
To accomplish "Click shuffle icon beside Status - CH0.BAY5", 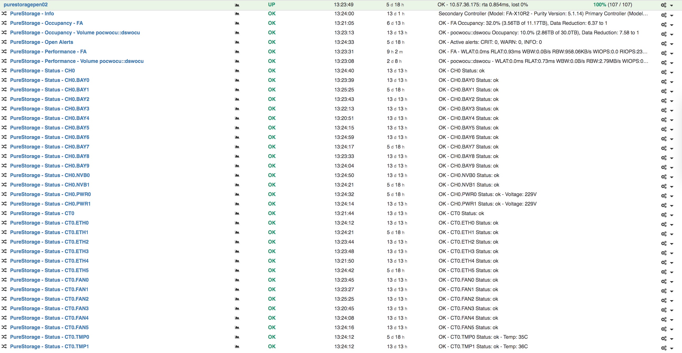I will click(4, 127).
